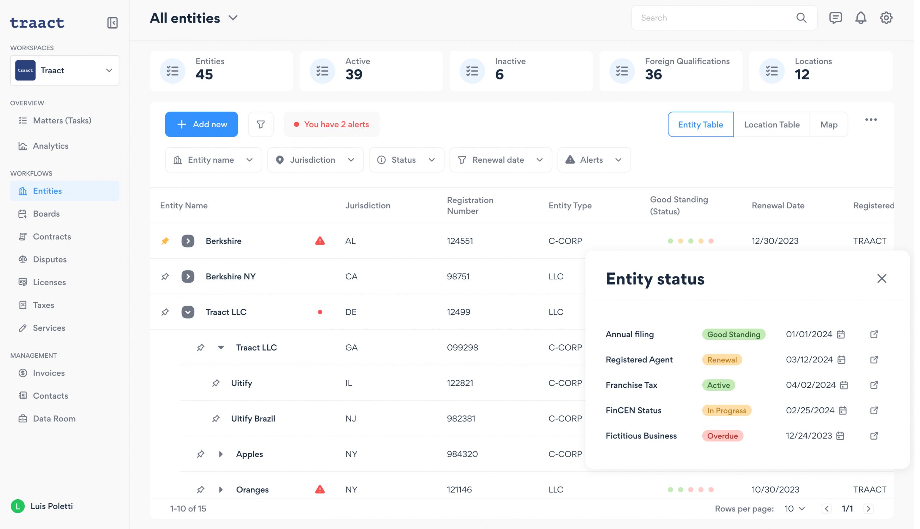Image resolution: width=920 pixels, height=529 pixels.
Task: Open Franchise Tax external link icon
Action: 874,385
